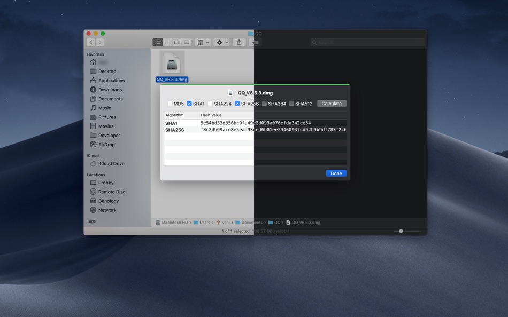508x317 pixels.
Task: Open Developer folder in the sidebar
Action: click(105, 135)
